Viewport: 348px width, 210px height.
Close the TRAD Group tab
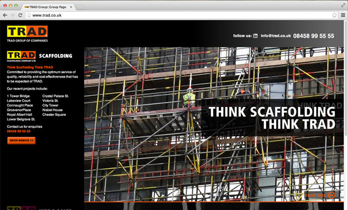(71, 7)
